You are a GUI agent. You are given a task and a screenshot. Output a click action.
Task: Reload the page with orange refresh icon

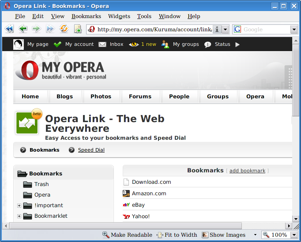(64, 29)
